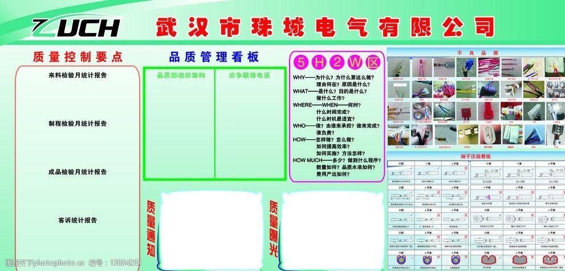
Task: Click the pink circle with number 5
Action: [302, 63]
